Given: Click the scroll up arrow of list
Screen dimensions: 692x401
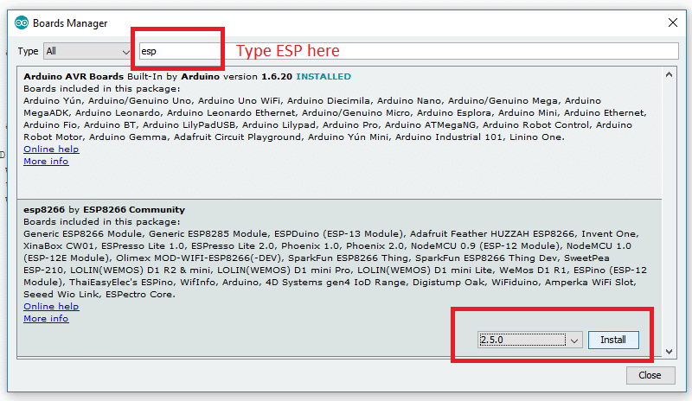Looking at the screenshot, I should point(669,75).
